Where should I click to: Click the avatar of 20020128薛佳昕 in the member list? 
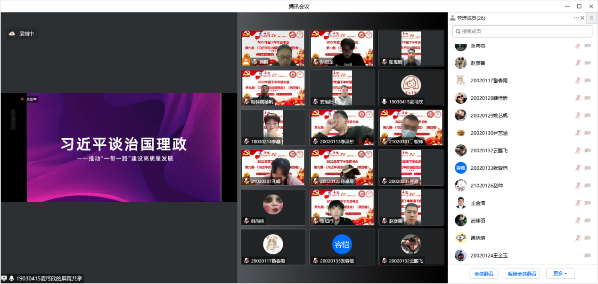point(461,98)
